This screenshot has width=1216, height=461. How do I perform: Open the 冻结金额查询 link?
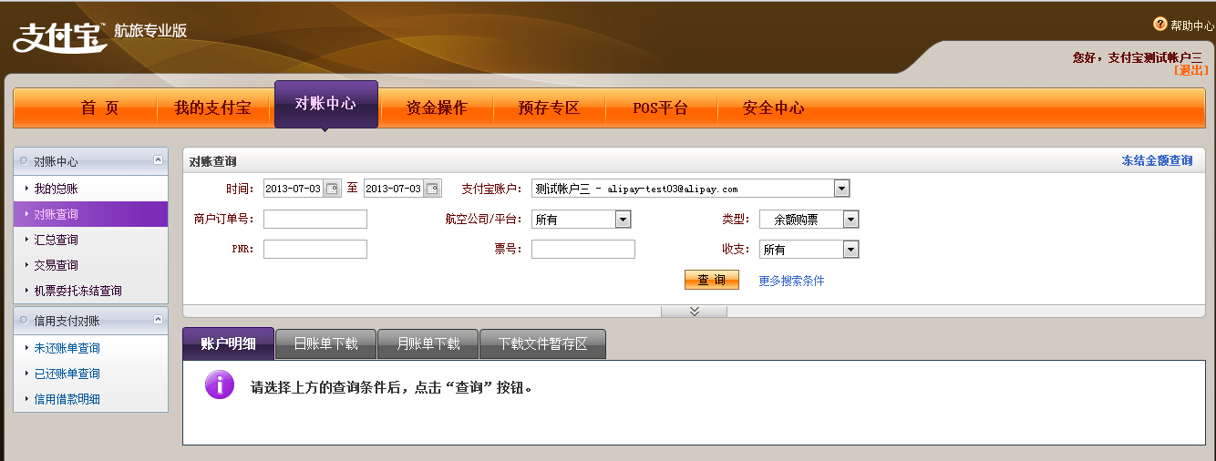pos(1156,160)
